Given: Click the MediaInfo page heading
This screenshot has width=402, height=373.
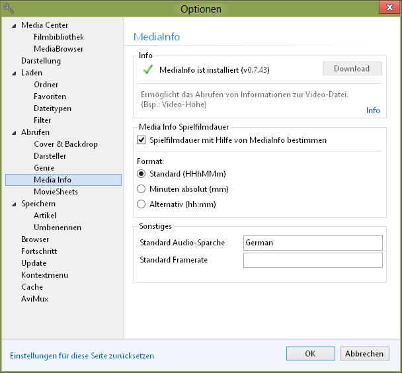Looking at the screenshot, I should point(157,36).
